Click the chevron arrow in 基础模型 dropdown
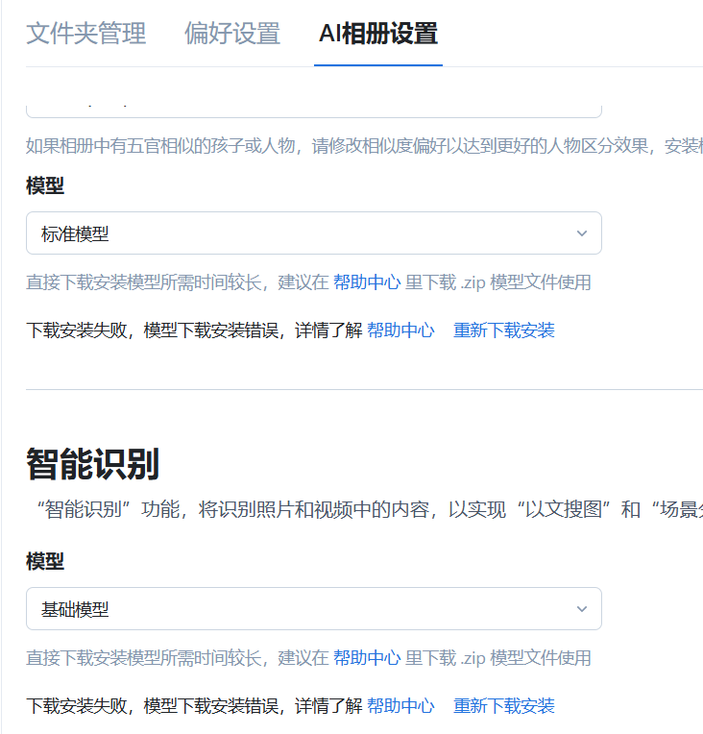 pos(582,609)
